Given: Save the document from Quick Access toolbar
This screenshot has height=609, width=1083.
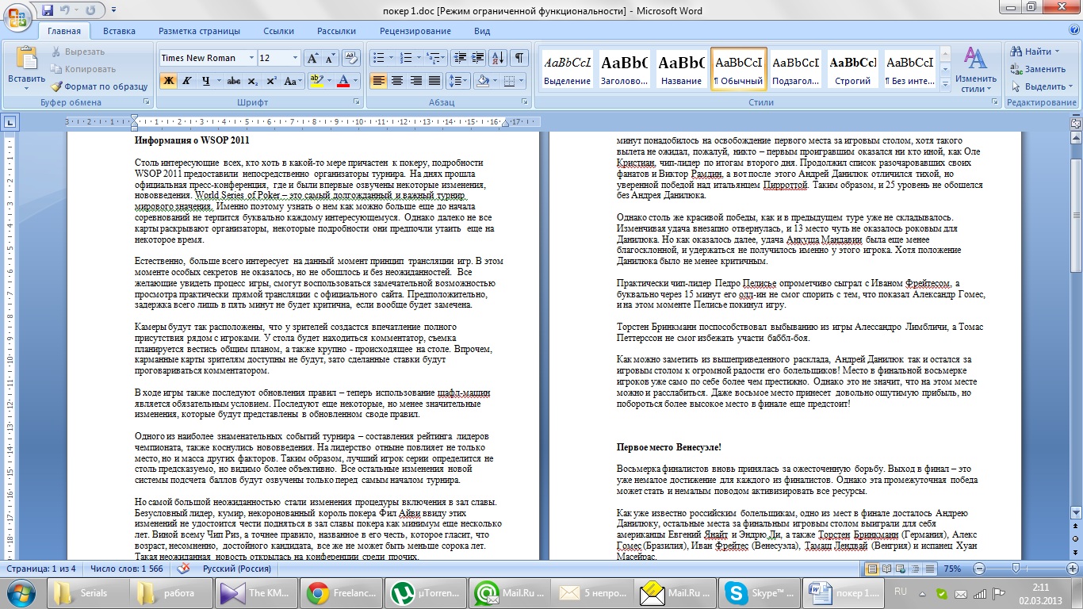Looking at the screenshot, I should (48, 10).
